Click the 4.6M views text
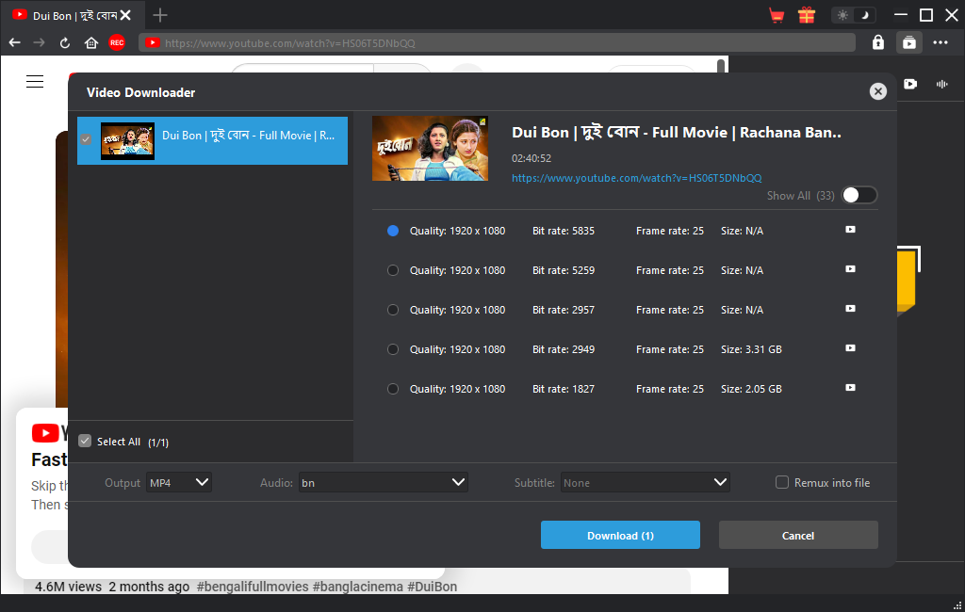This screenshot has height=612, width=965. 68,587
